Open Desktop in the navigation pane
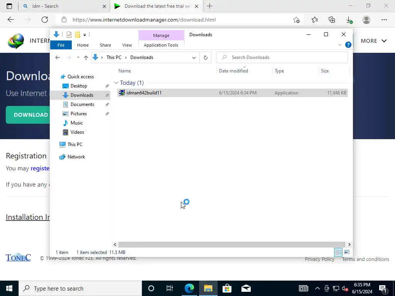This screenshot has height=296, width=395. 79,86
